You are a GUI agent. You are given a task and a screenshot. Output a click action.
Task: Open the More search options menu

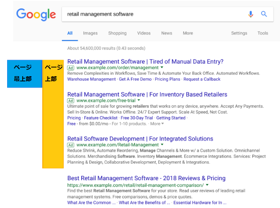[188, 33]
